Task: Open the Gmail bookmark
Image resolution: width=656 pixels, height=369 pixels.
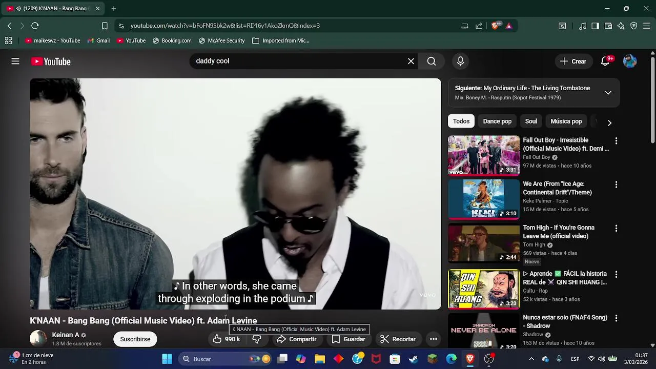Action: 98,40
